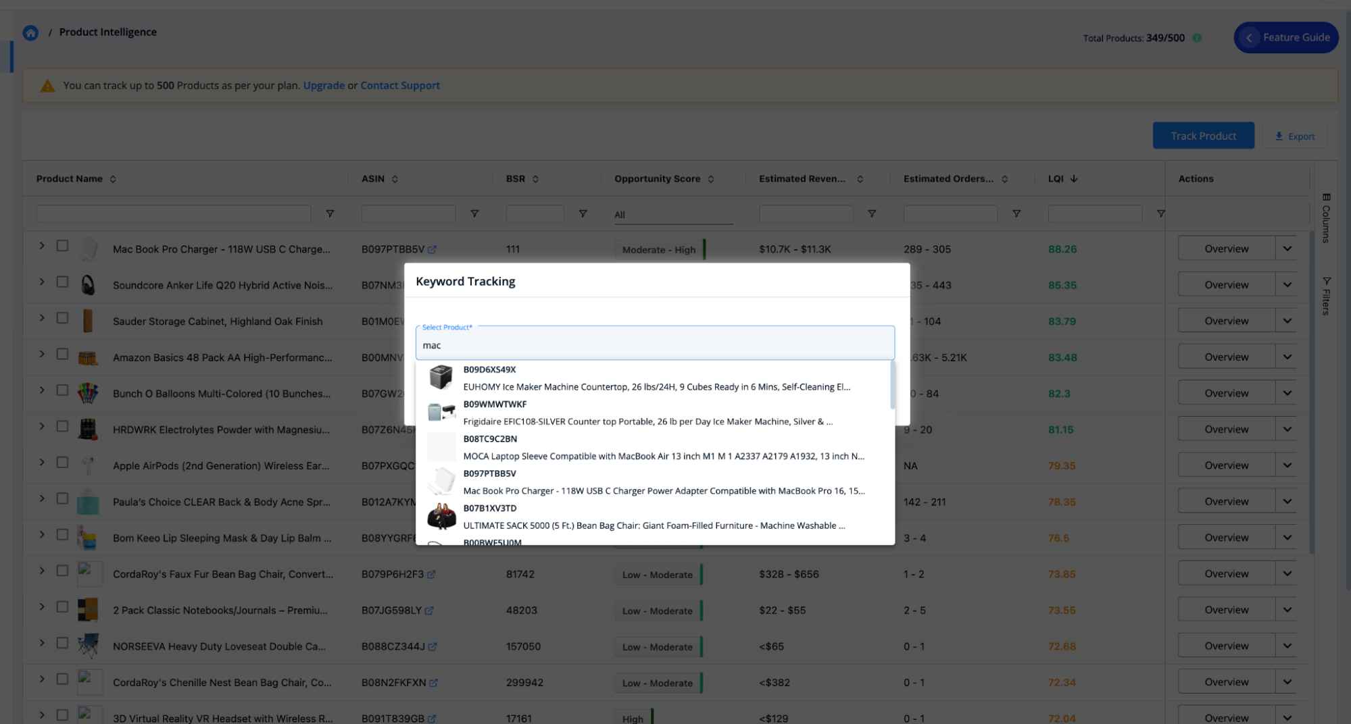Open BSR filter funnel icon

pos(583,214)
